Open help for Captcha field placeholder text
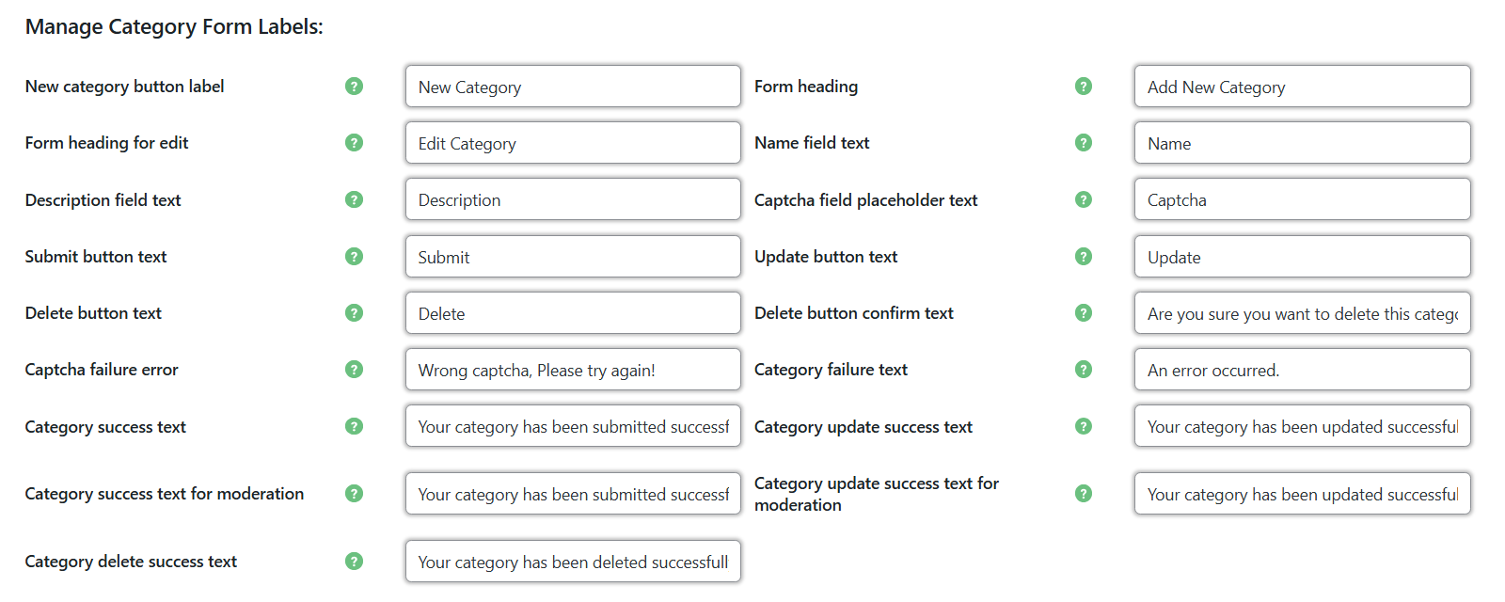This screenshot has height=602, width=1505. click(1084, 199)
